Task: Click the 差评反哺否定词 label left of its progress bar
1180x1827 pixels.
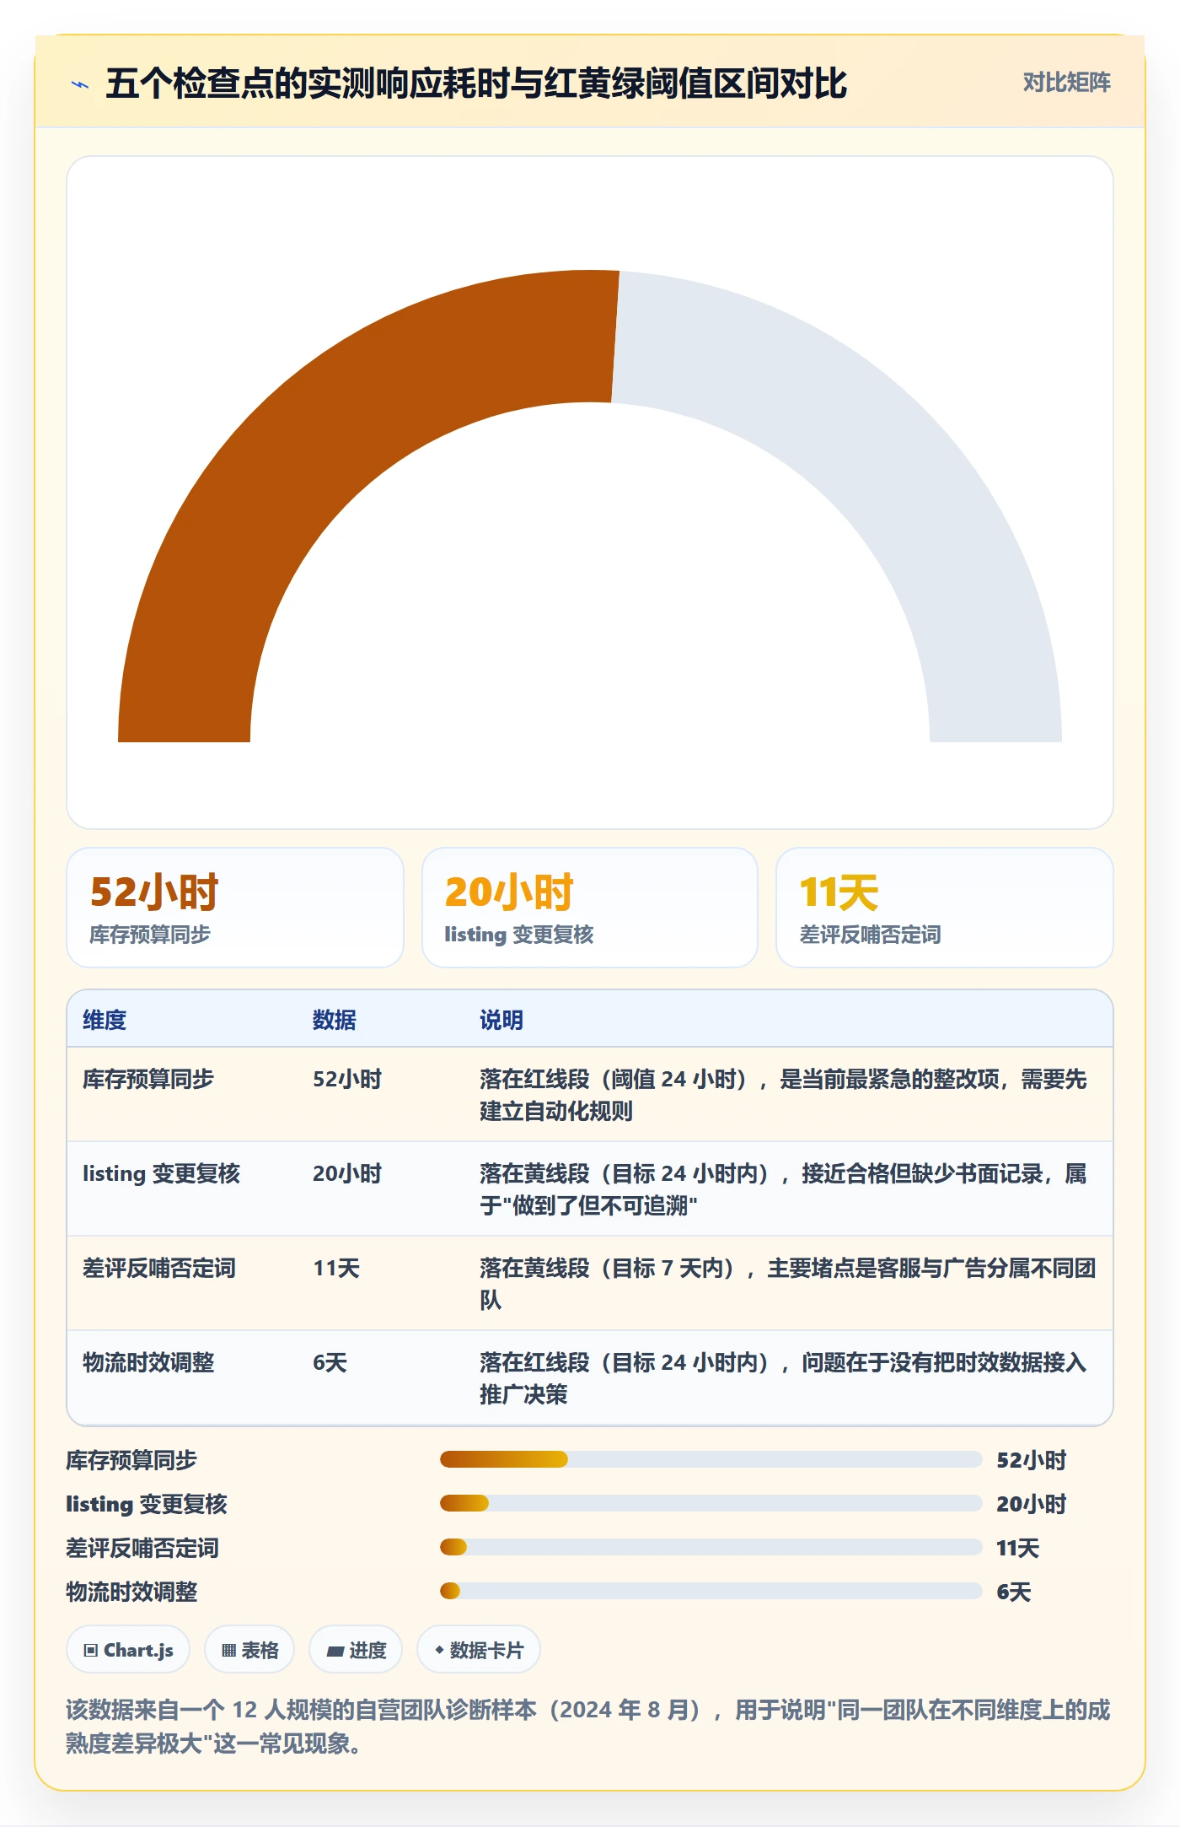Action: [x=142, y=1548]
